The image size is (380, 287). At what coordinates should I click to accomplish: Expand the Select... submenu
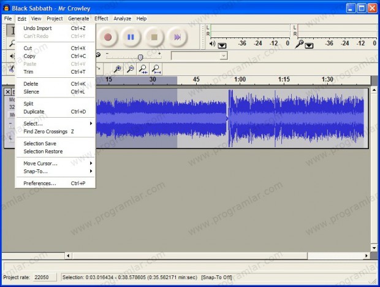point(56,124)
